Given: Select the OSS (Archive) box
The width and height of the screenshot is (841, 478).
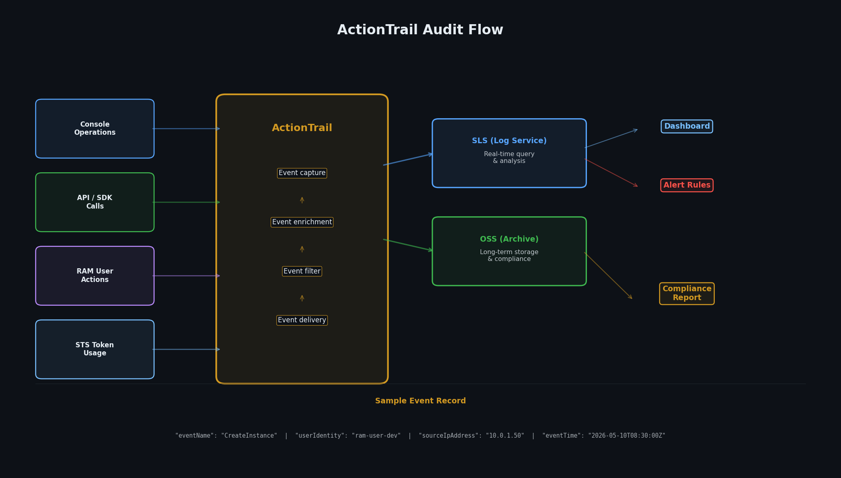Looking at the screenshot, I should point(509,251).
